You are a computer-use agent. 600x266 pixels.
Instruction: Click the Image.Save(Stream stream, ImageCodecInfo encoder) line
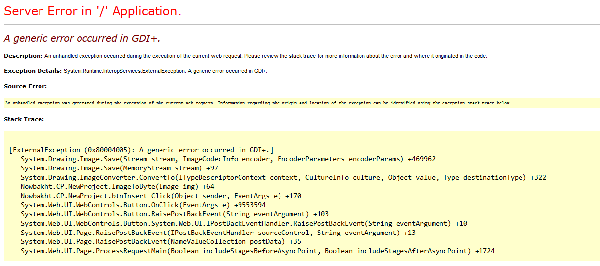(x=228, y=159)
